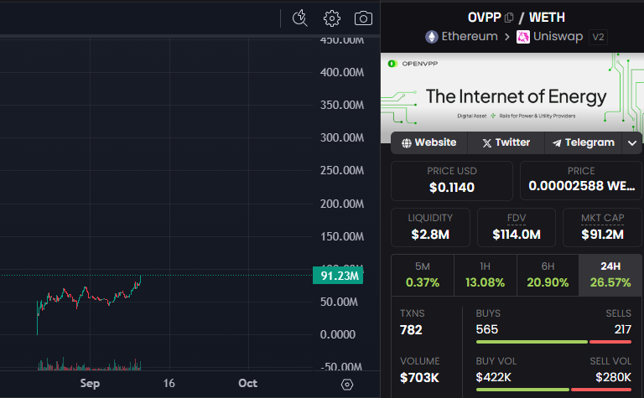The width and height of the screenshot is (644, 398).
Task: Click the SELL VOL $280K value
Action: tap(613, 377)
